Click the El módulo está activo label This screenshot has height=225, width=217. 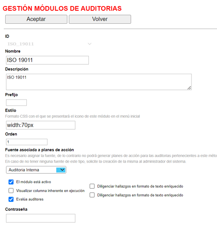tap(34, 182)
